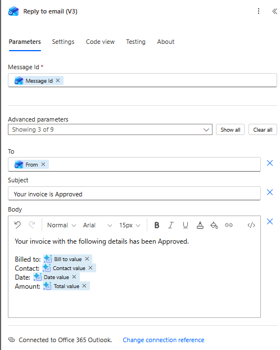This screenshot has height=350, width=280.
Task: Remove the Contact value token
Action: (91, 268)
